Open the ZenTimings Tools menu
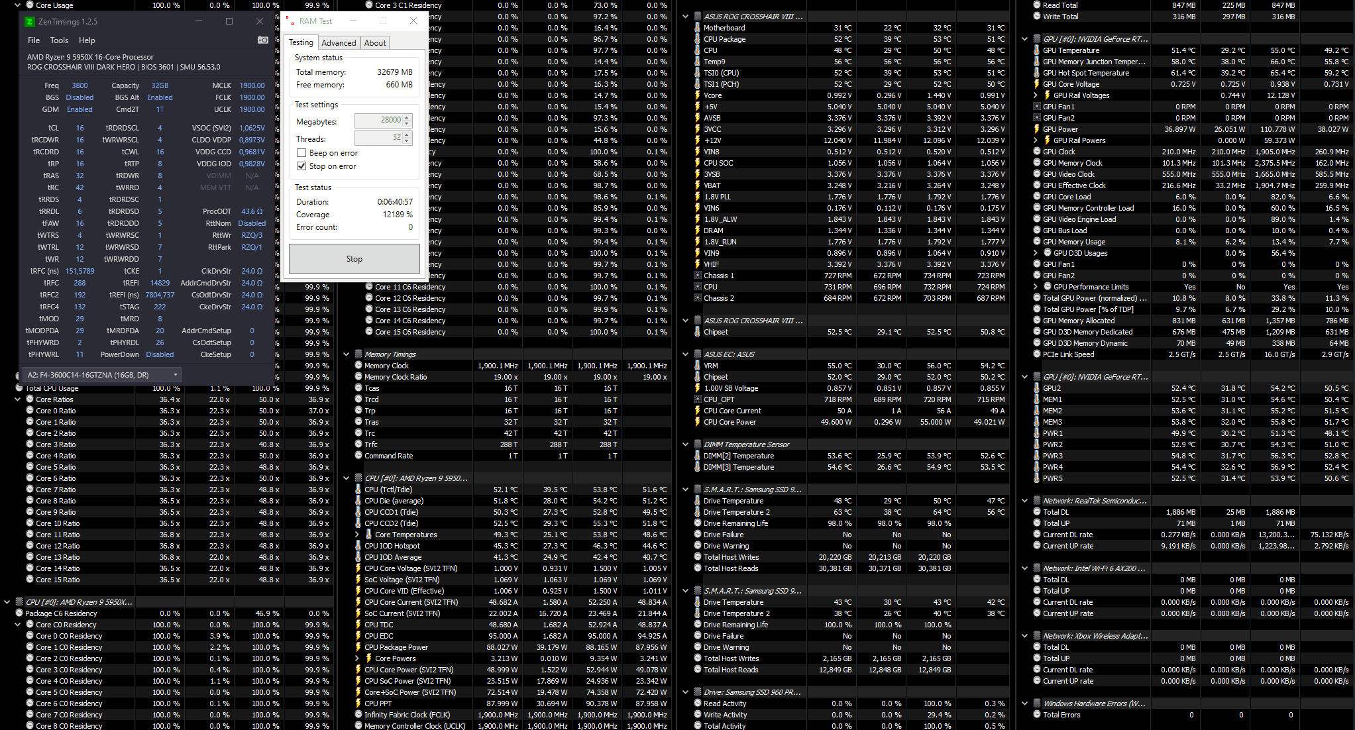1355x730 pixels. pos(59,40)
